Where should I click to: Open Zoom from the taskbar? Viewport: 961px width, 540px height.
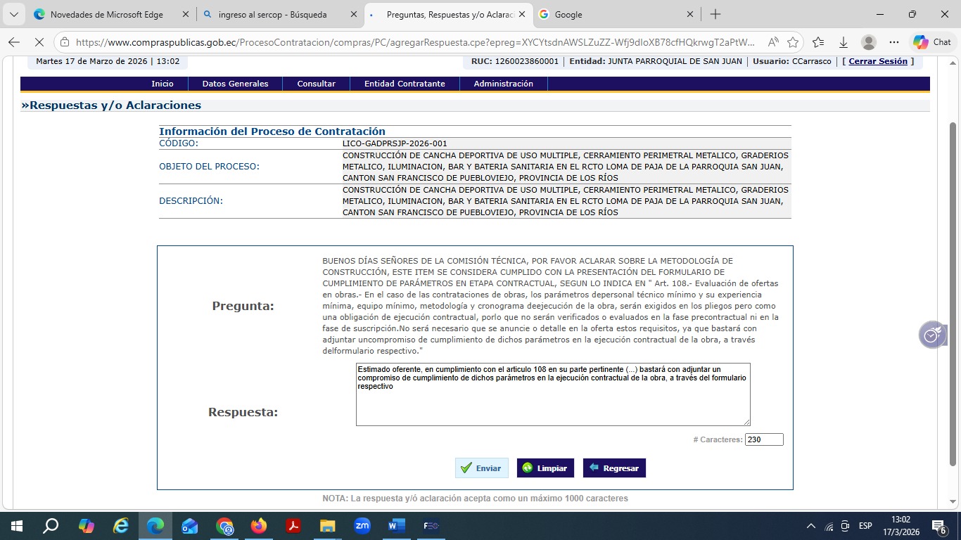coord(362,526)
